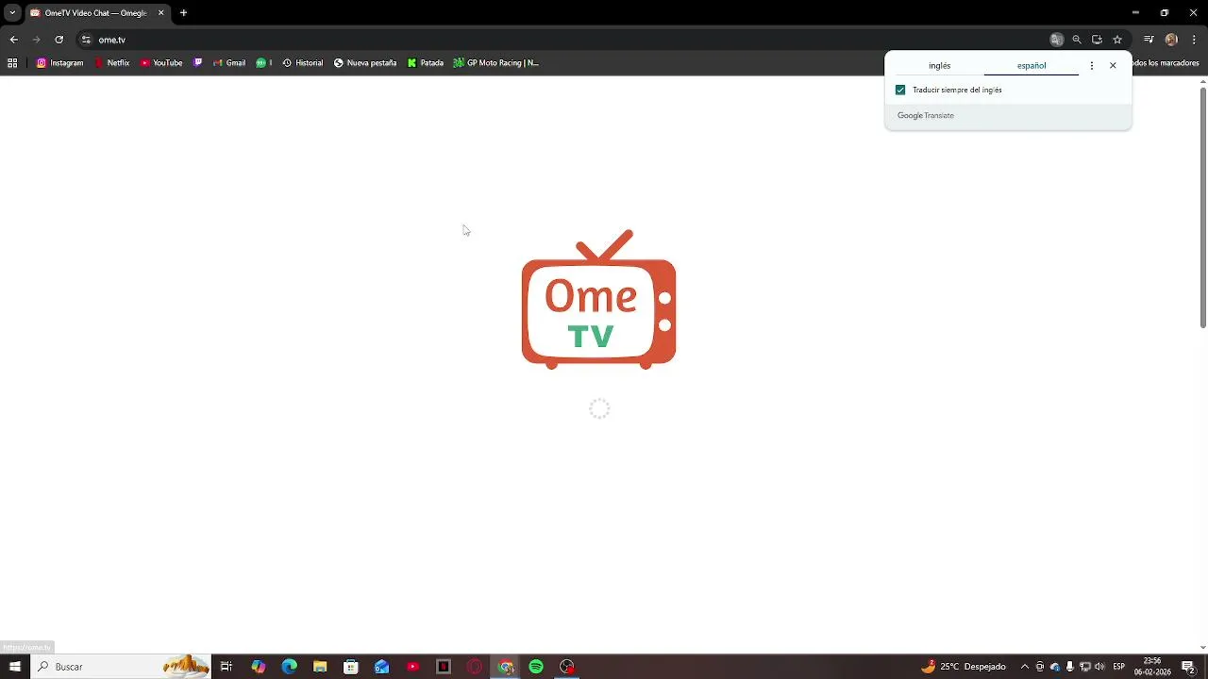Viewport: 1208px width, 679px height.
Task: Open Spotify from the taskbar
Action: point(536,667)
